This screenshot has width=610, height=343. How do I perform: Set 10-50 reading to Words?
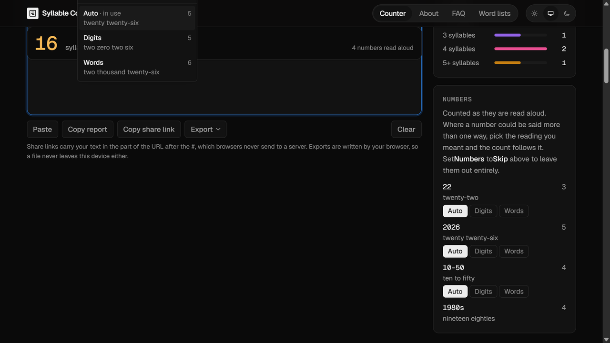pos(514,292)
